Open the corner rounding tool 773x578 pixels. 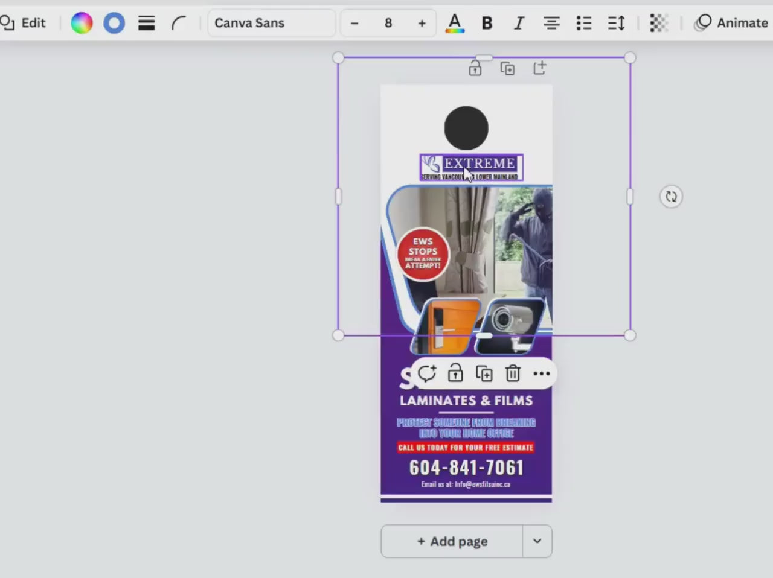(178, 23)
